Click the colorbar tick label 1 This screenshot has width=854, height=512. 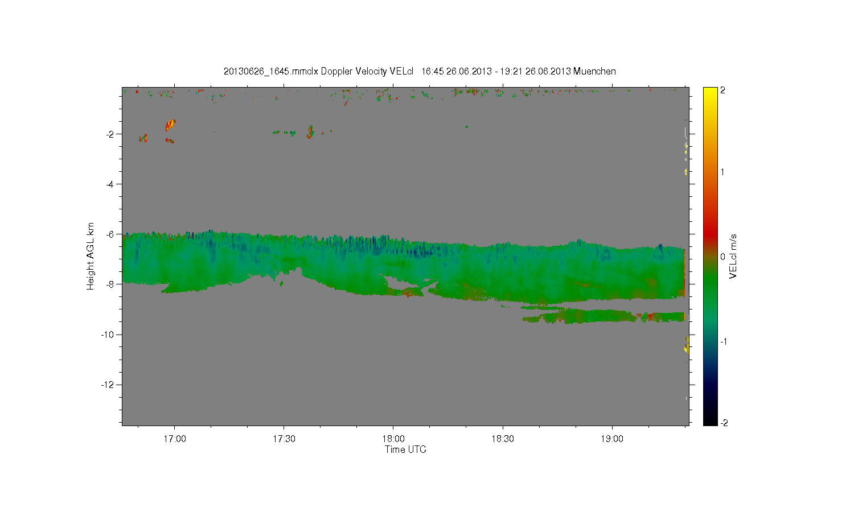pos(722,172)
